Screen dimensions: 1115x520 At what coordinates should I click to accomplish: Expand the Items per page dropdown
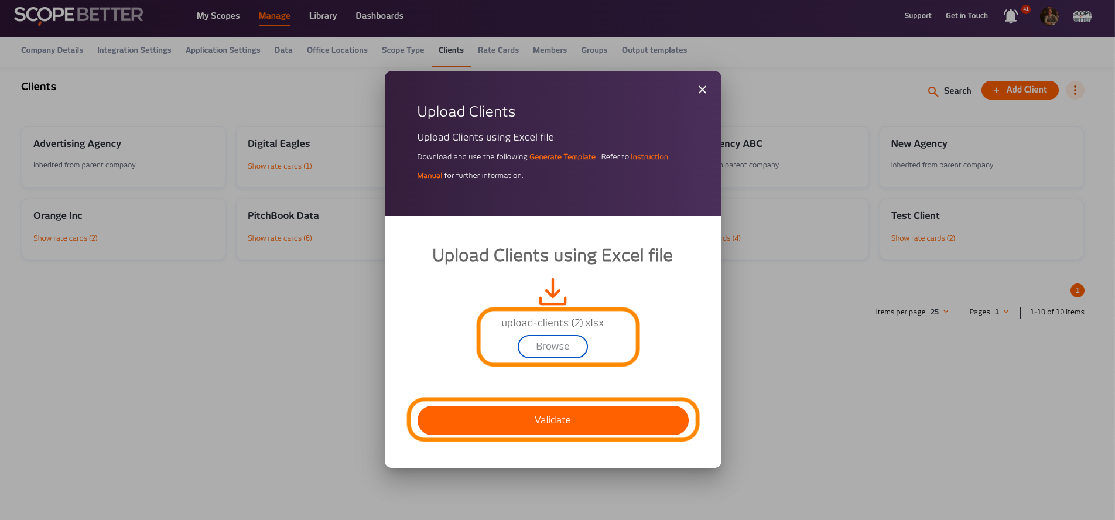pyautogui.click(x=940, y=312)
